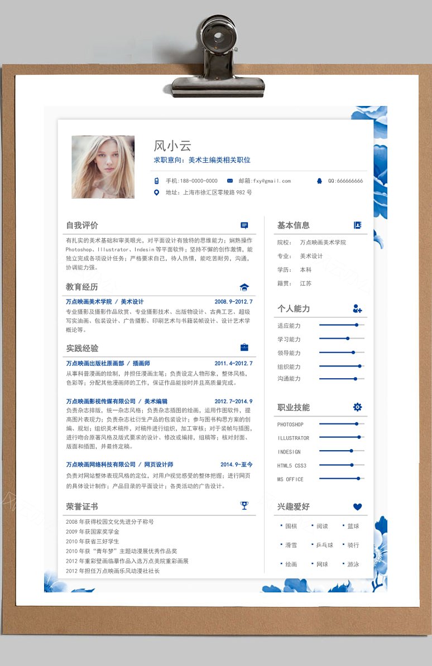Click date range 2012.7-2014.9
This screenshot has width=432, height=666.
pyautogui.click(x=233, y=401)
